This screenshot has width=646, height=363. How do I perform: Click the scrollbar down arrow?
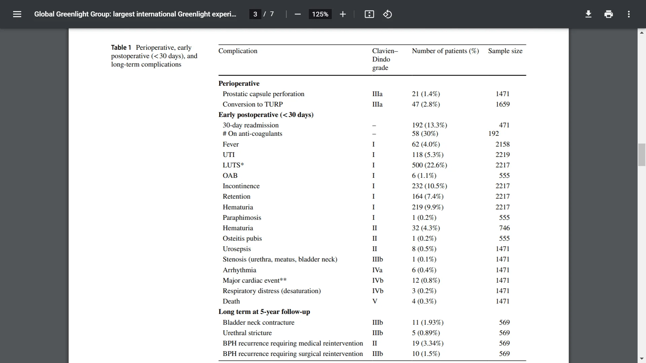[x=642, y=359]
